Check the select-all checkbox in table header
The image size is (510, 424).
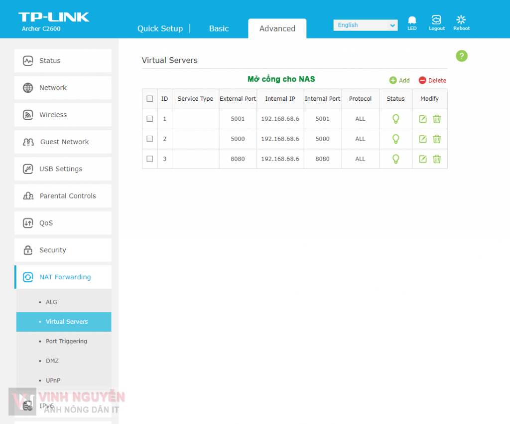coord(150,99)
